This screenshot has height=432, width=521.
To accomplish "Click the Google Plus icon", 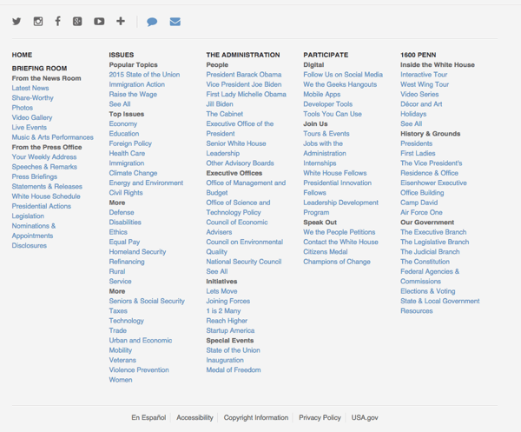I will pyautogui.click(x=77, y=21).
